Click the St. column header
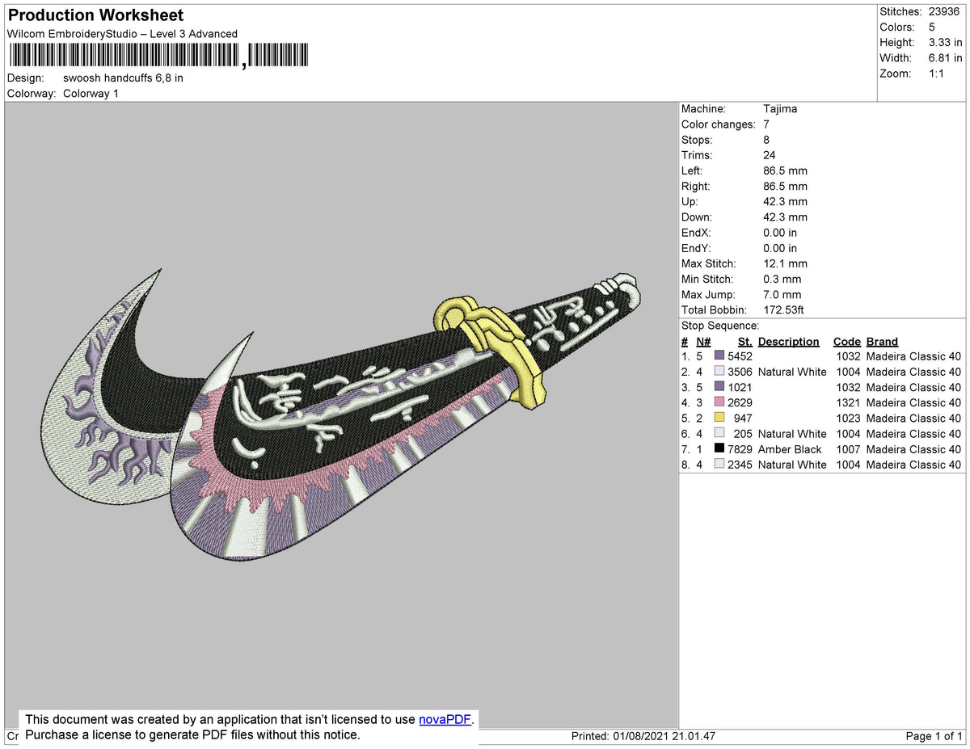 [744, 342]
